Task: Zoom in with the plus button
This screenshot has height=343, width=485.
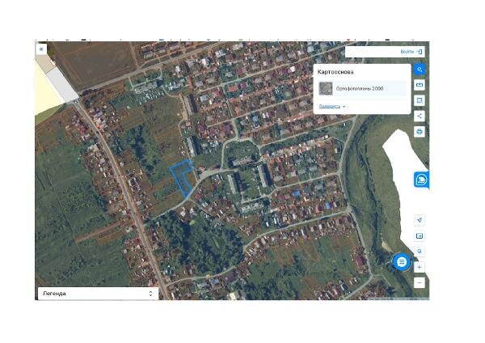Action: (x=420, y=267)
